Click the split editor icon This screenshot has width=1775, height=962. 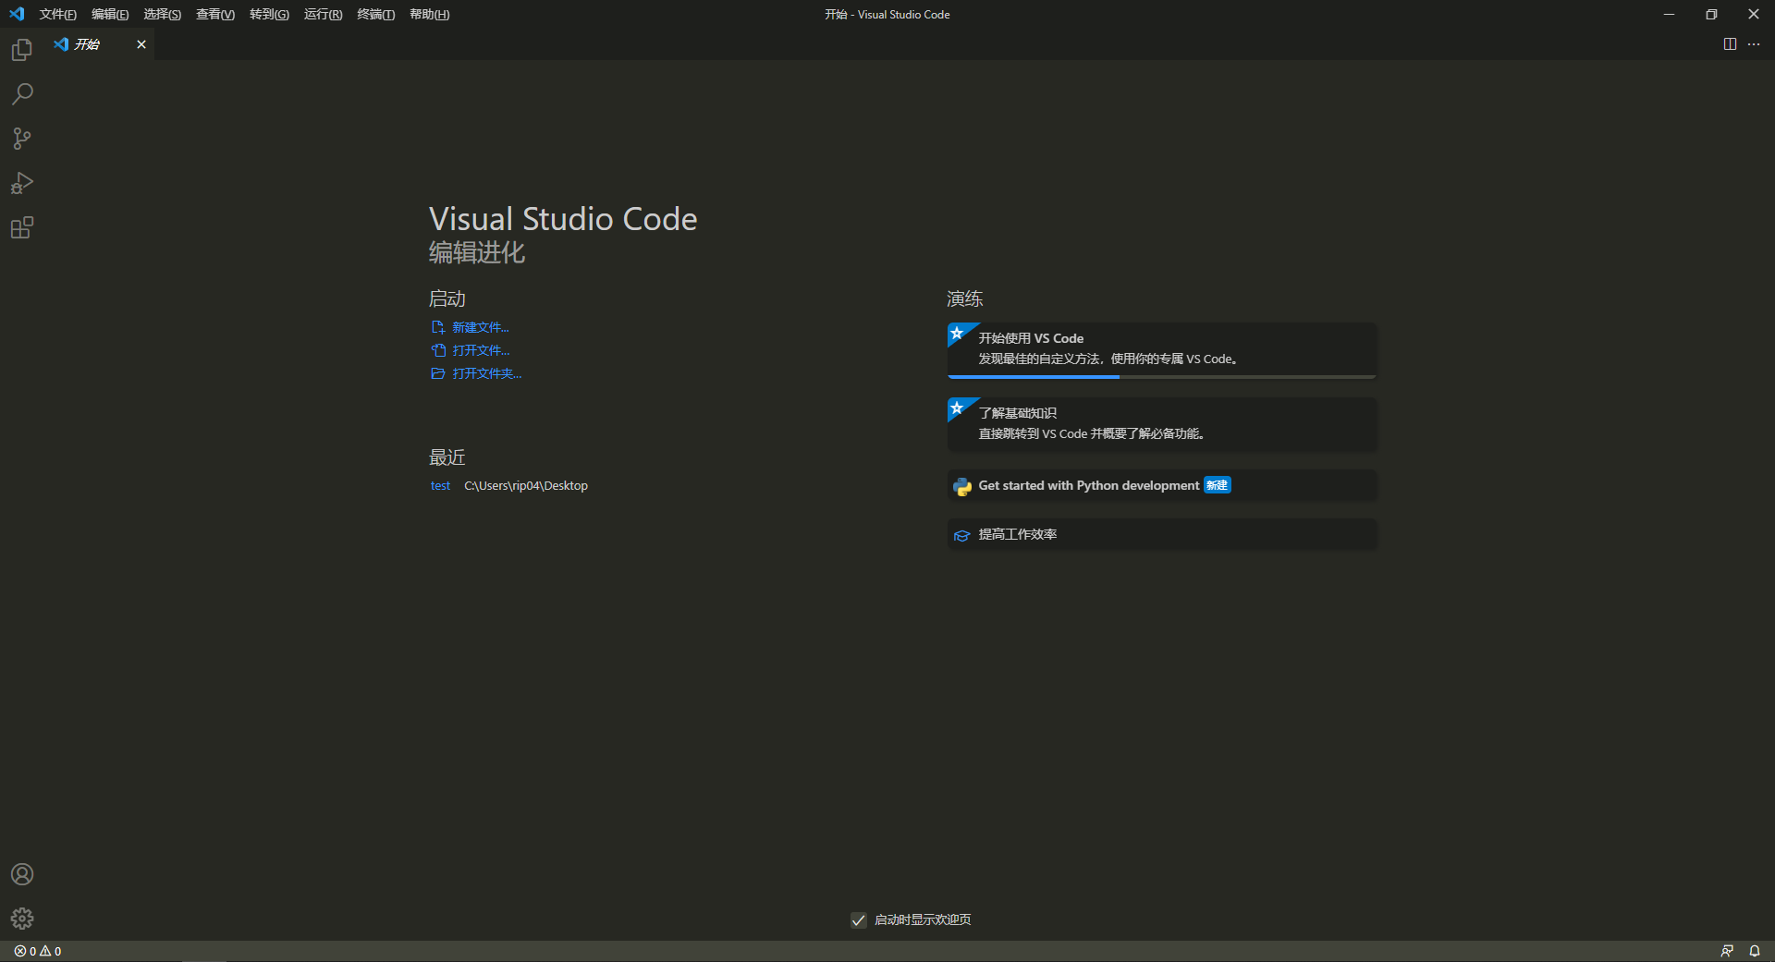1730,44
